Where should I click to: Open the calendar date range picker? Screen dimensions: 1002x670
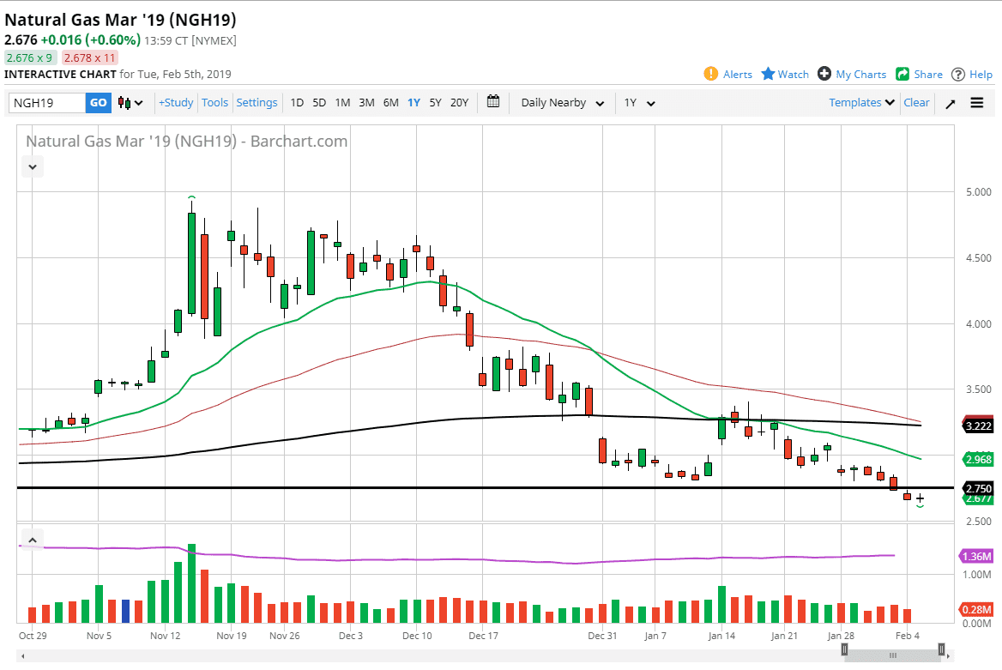(x=493, y=102)
